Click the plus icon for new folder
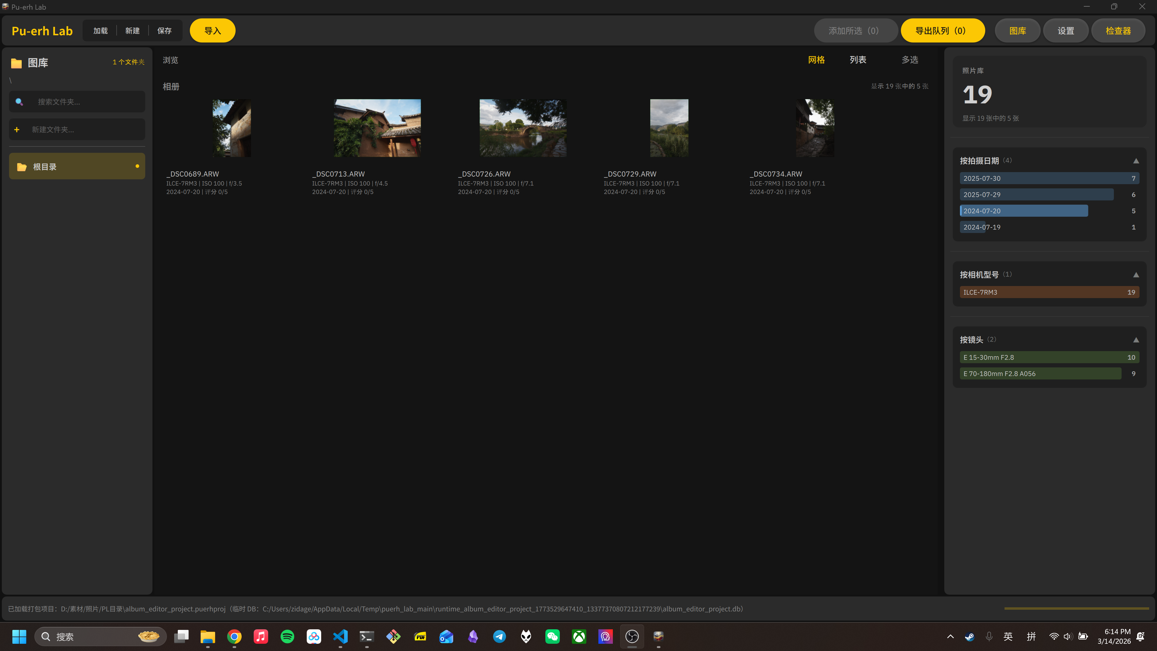The height and width of the screenshot is (651, 1157). [17, 130]
